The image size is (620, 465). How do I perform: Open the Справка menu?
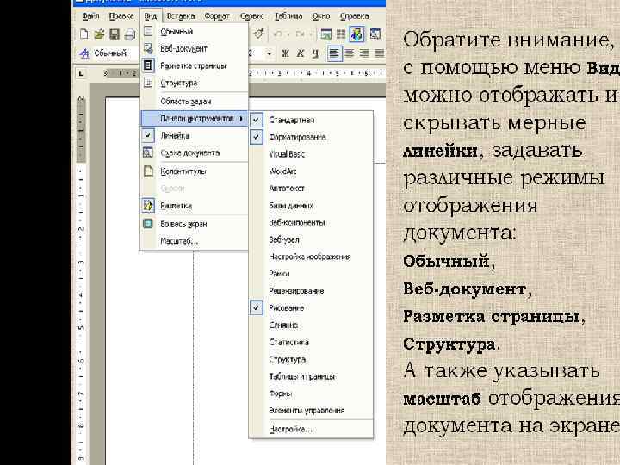click(x=354, y=16)
